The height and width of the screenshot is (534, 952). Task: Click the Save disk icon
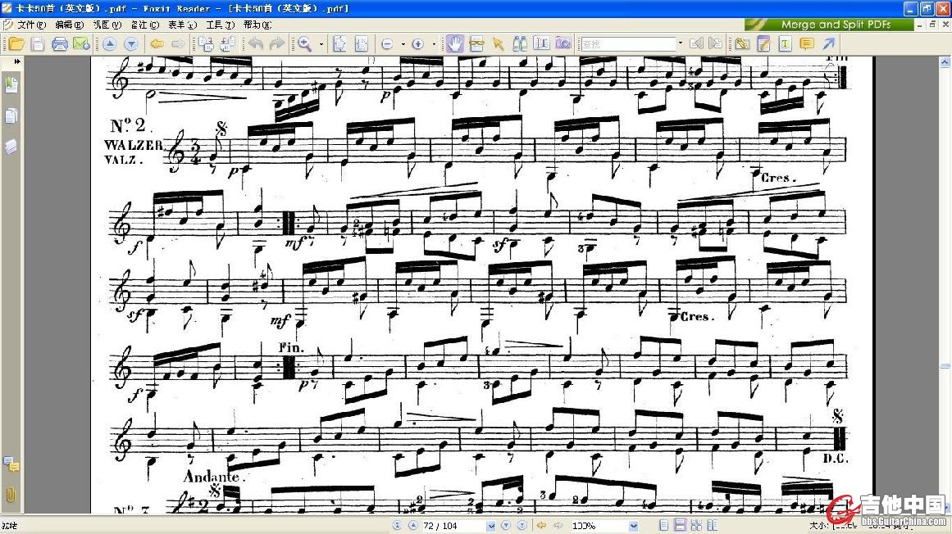point(38,43)
